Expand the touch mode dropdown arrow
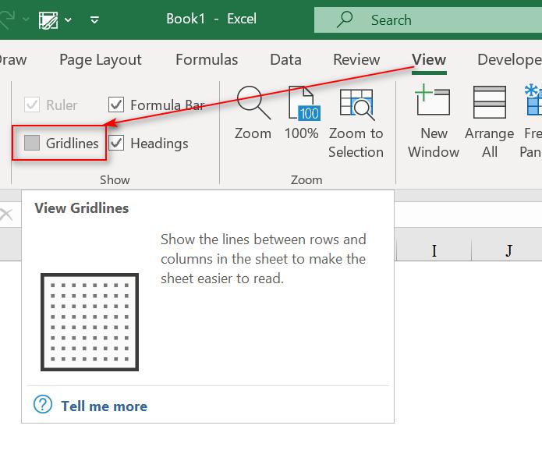 pos(68,20)
